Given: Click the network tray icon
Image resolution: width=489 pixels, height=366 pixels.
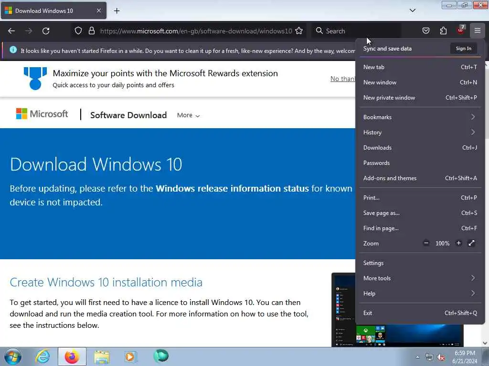Looking at the screenshot, I should (429, 357).
